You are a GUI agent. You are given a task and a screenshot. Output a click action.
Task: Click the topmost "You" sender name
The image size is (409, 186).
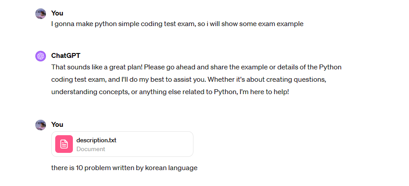pos(57,13)
